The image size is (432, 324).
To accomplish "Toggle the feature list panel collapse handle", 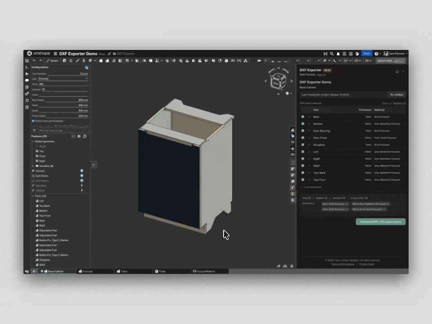I will (x=94, y=165).
